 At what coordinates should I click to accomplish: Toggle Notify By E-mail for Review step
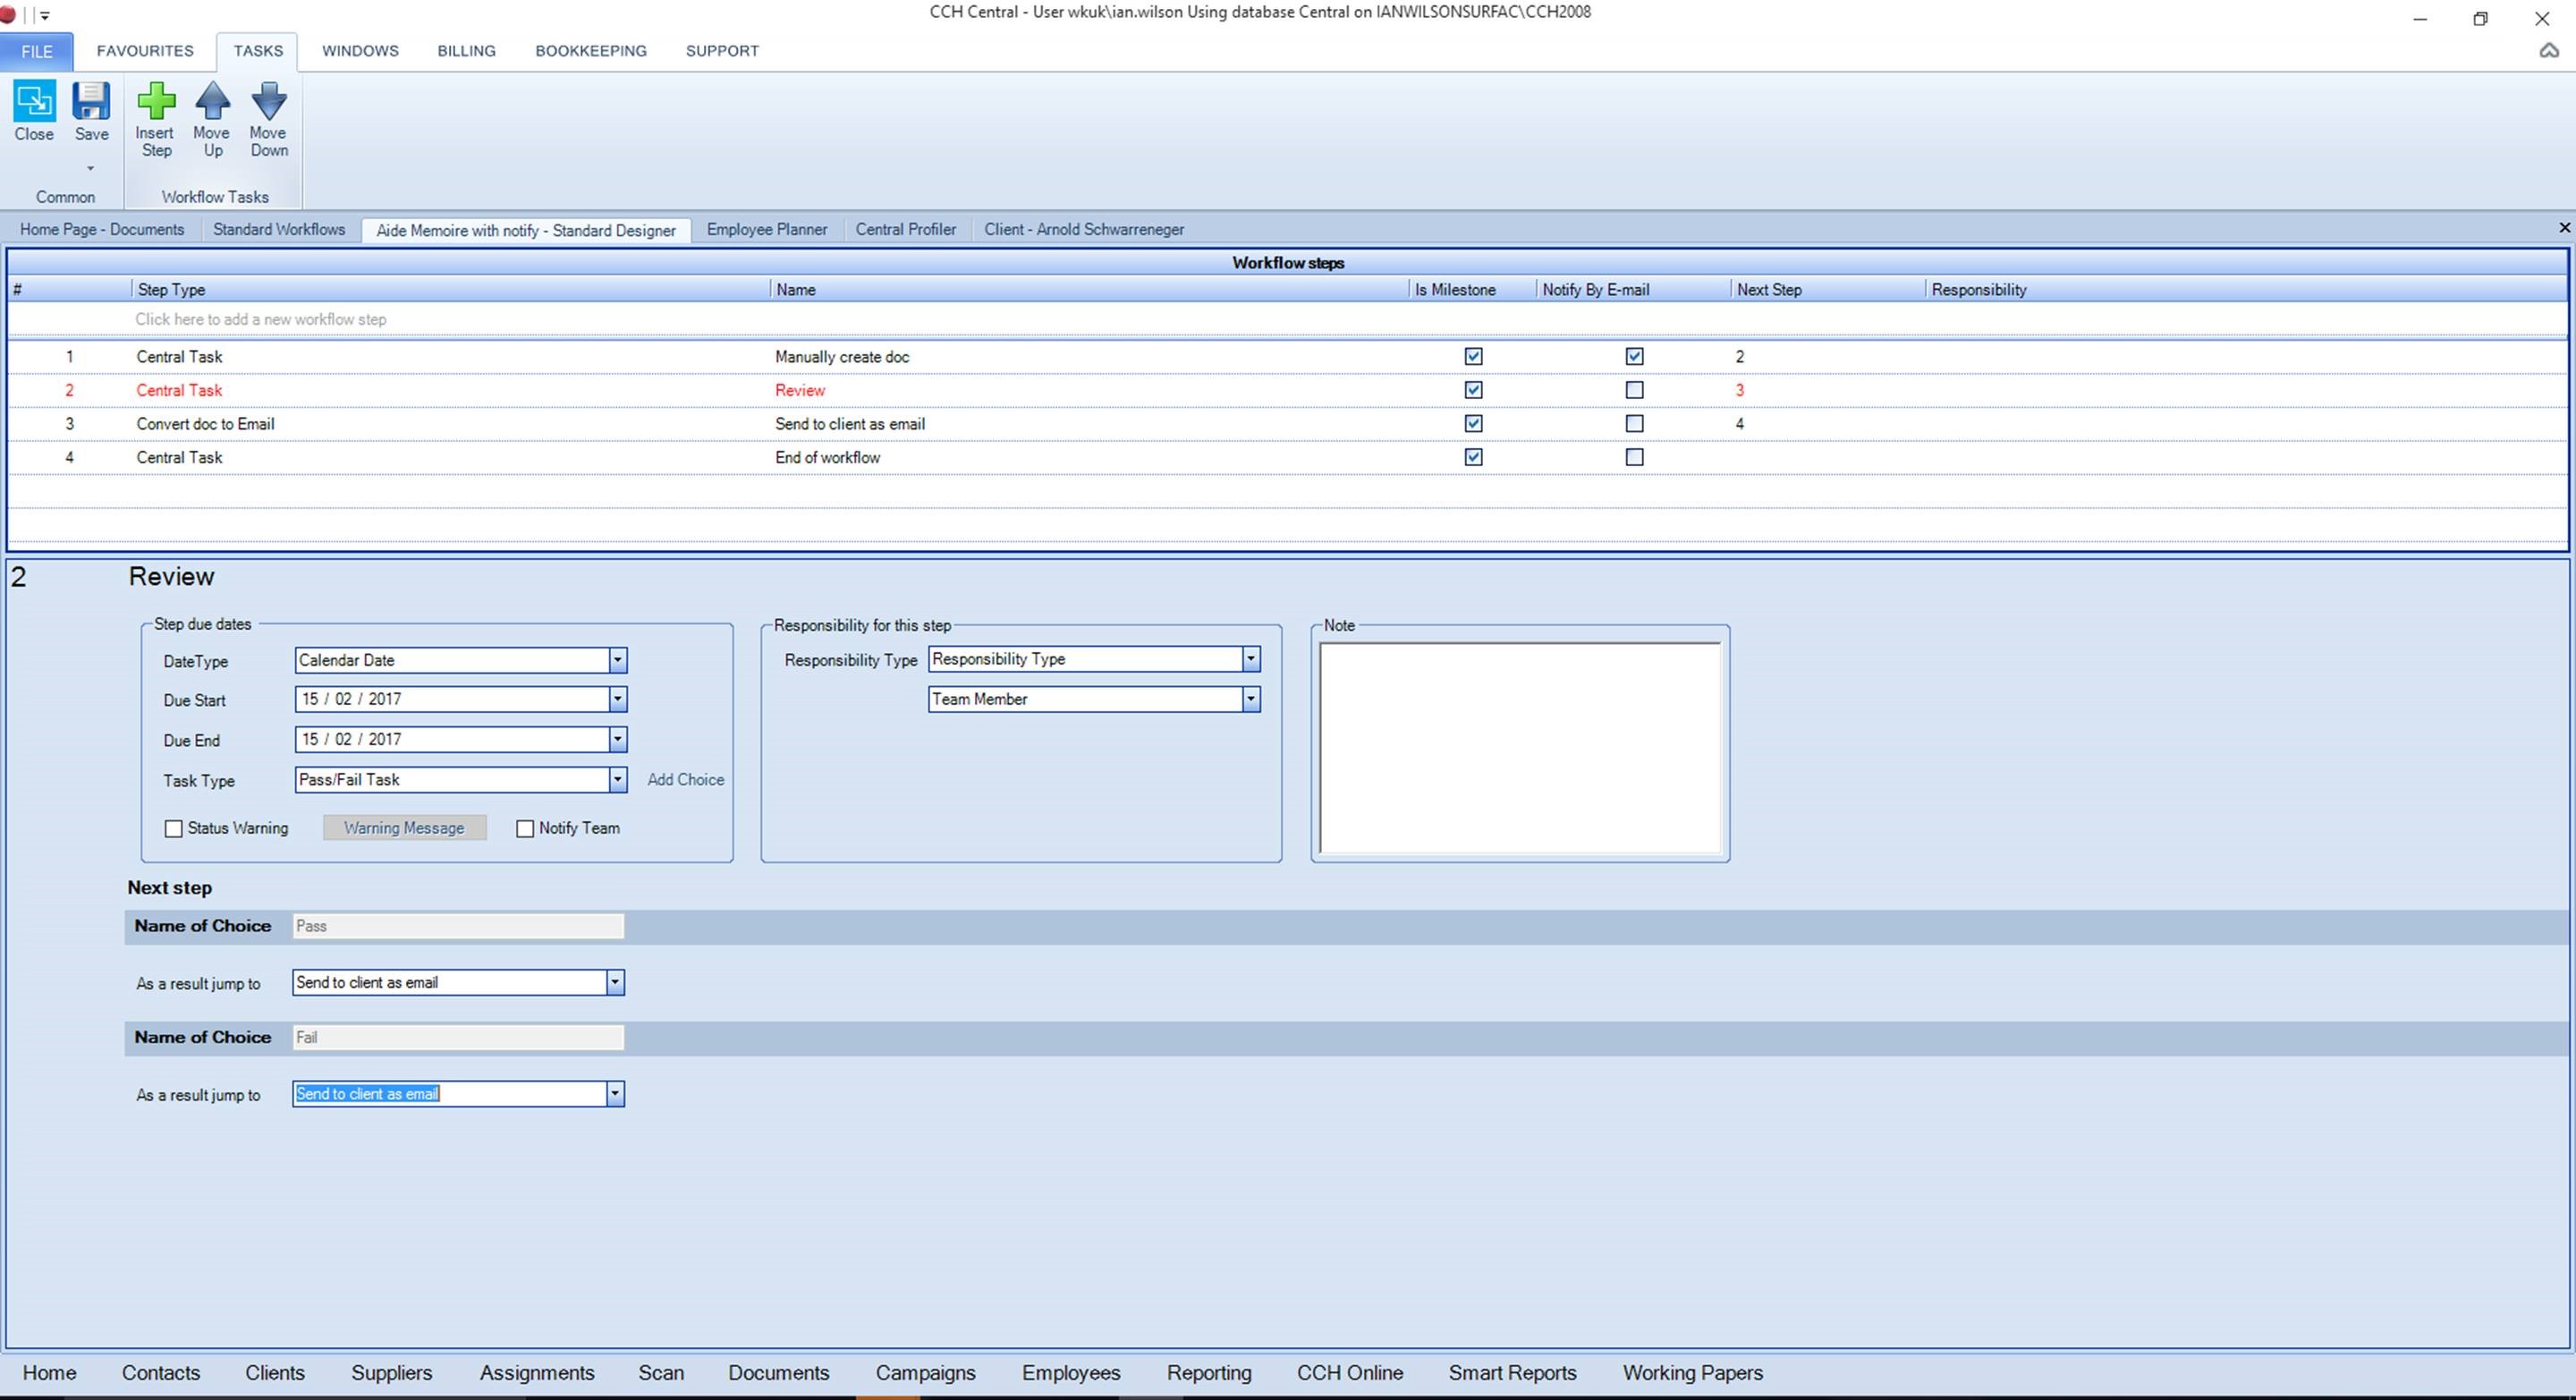point(1634,390)
